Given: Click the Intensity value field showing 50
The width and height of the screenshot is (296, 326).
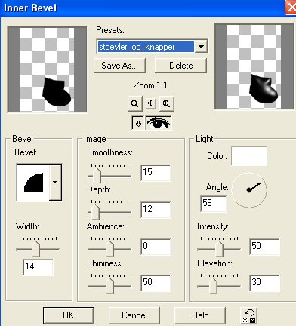Looking at the screenshot, I should [x=264, y=247].
